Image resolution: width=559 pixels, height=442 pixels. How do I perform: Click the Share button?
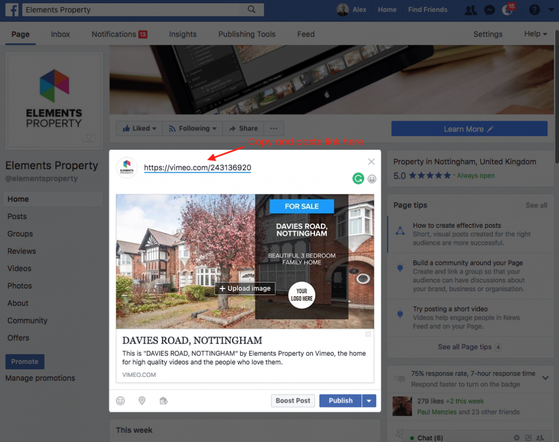243,128
